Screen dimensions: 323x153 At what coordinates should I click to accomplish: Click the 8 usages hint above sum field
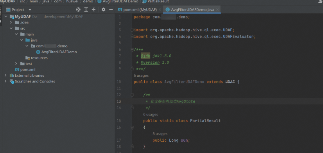[160, 134]
